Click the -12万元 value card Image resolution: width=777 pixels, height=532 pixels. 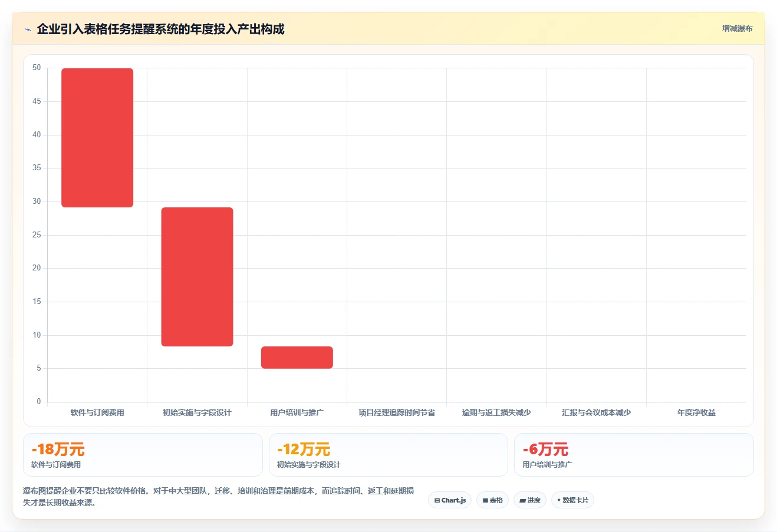(388, 455)
